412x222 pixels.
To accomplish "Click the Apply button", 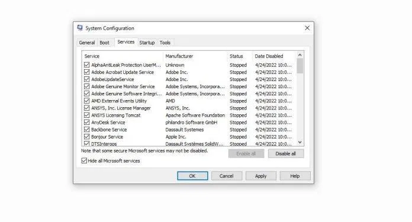I will [260, 176].
